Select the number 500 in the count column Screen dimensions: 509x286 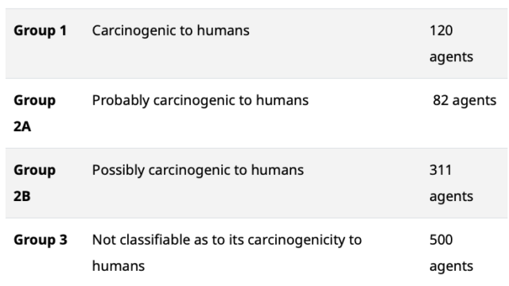click(441, 240)
